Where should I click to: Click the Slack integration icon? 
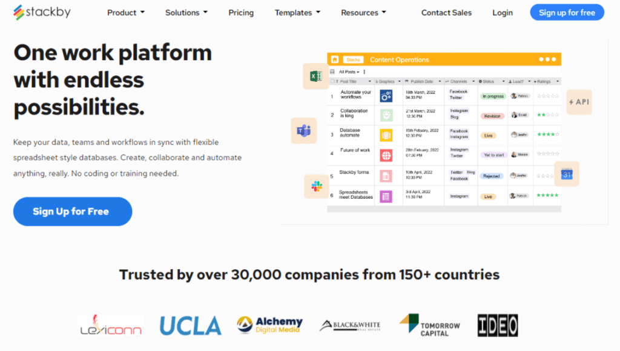point(315,186)
